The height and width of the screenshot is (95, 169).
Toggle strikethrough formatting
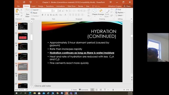click(54, 15)
